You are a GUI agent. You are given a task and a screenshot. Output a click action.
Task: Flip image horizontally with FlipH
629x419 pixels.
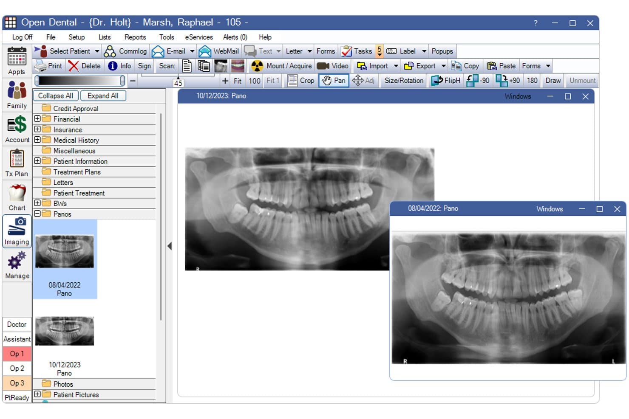click(x=445, y=80)
